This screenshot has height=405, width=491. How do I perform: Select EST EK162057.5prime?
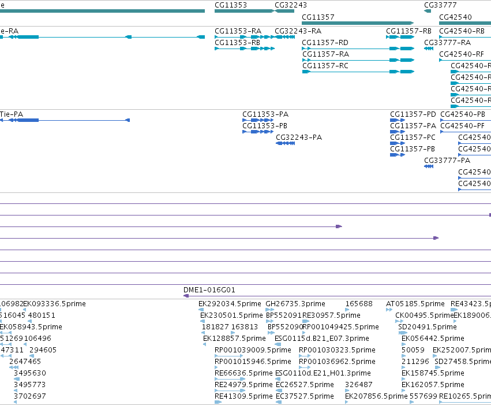point(433,385)
